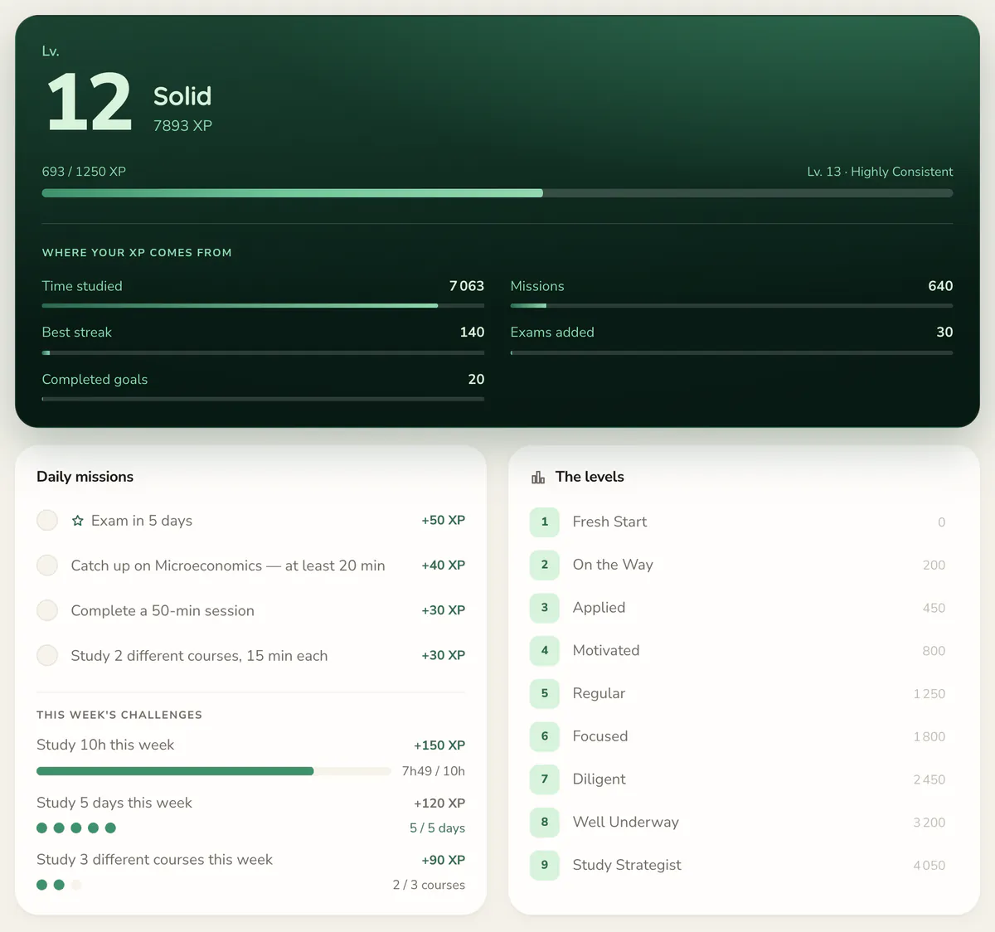Click the level 9 badge for Study Strategist
This screenshot has height=932, width=995.
tap(545, 865)
